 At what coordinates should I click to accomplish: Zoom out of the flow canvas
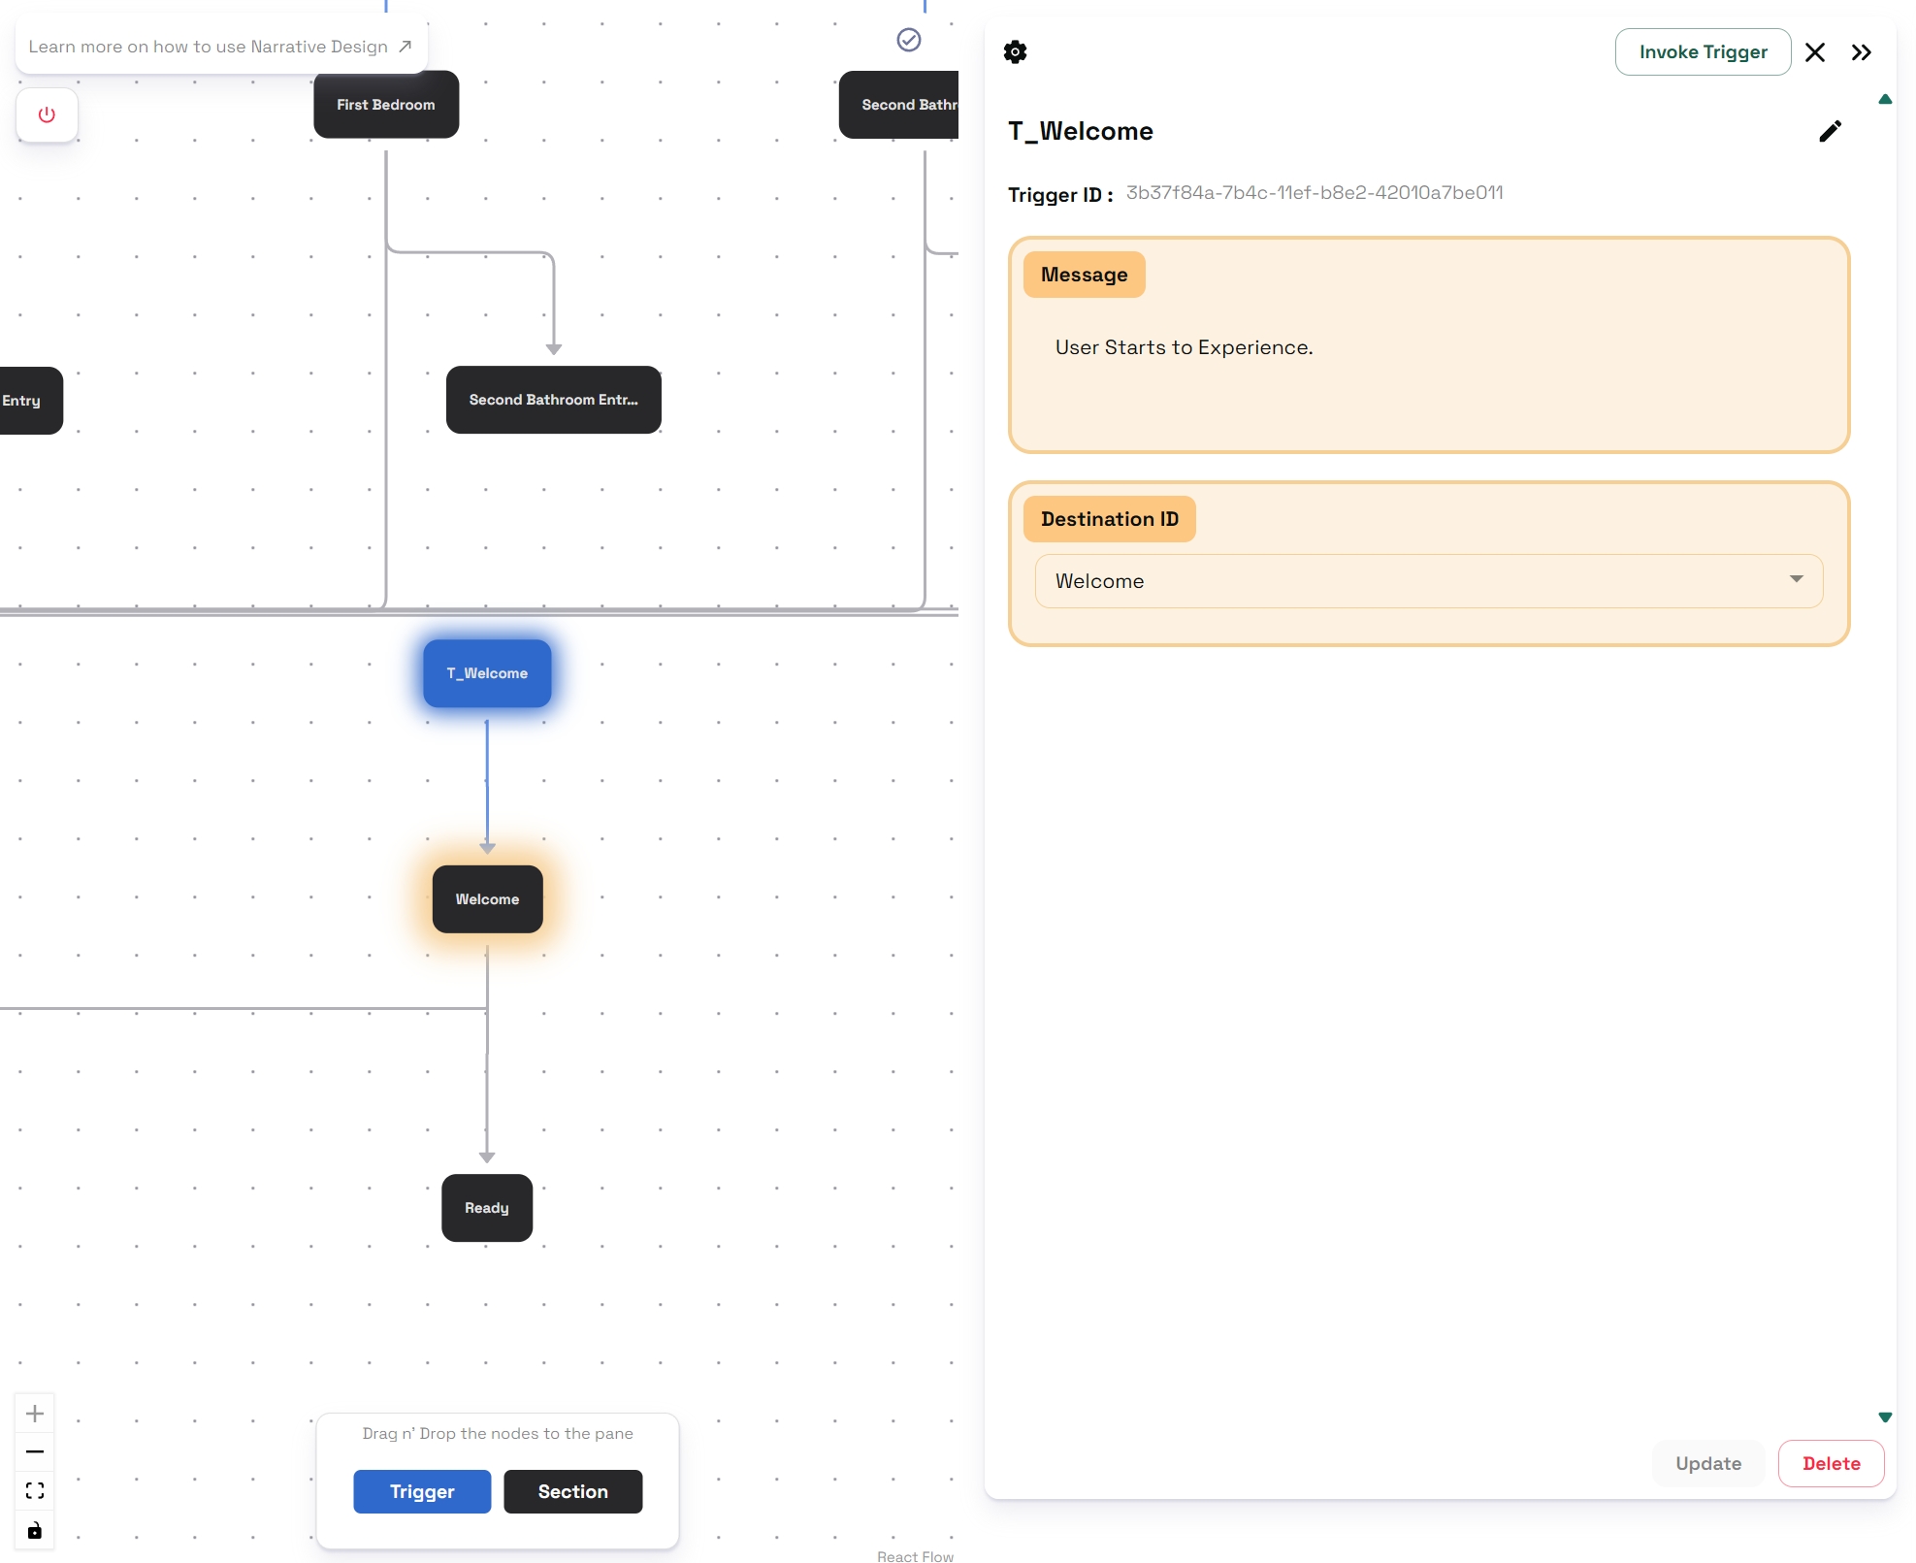(x=35, y=1452)
